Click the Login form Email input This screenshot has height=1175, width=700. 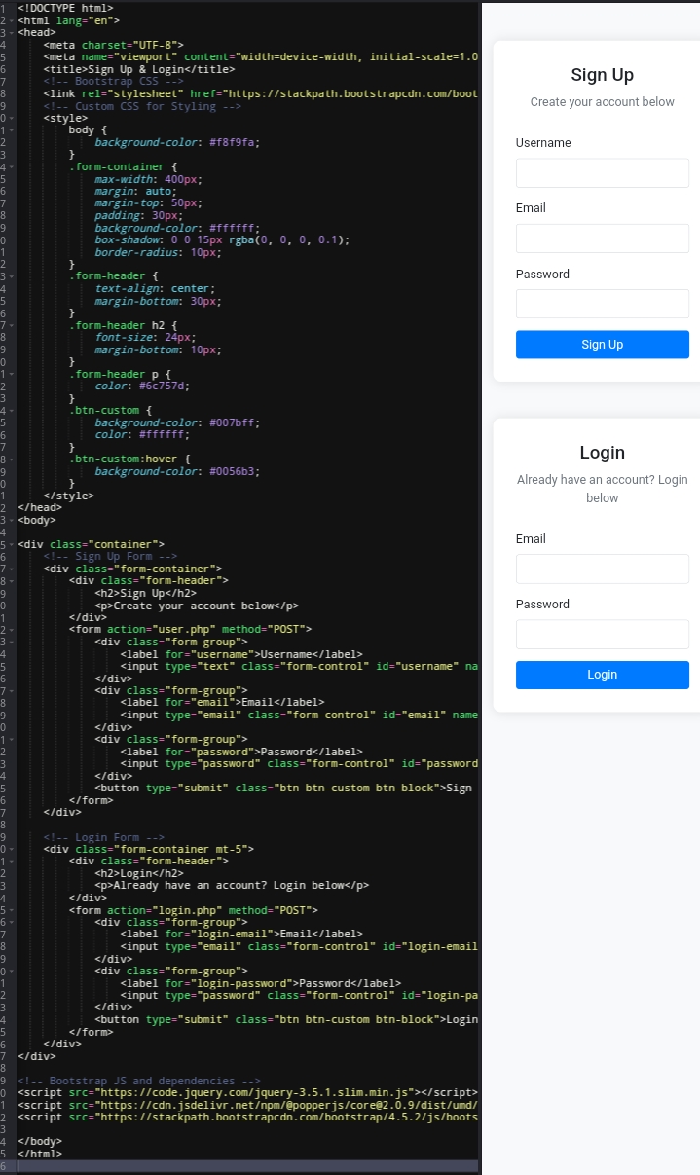tap(602, 569)
